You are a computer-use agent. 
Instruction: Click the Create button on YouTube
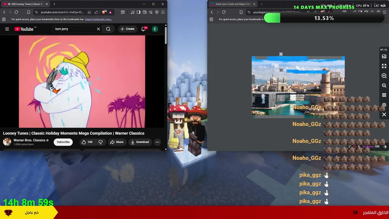[127, 29]
